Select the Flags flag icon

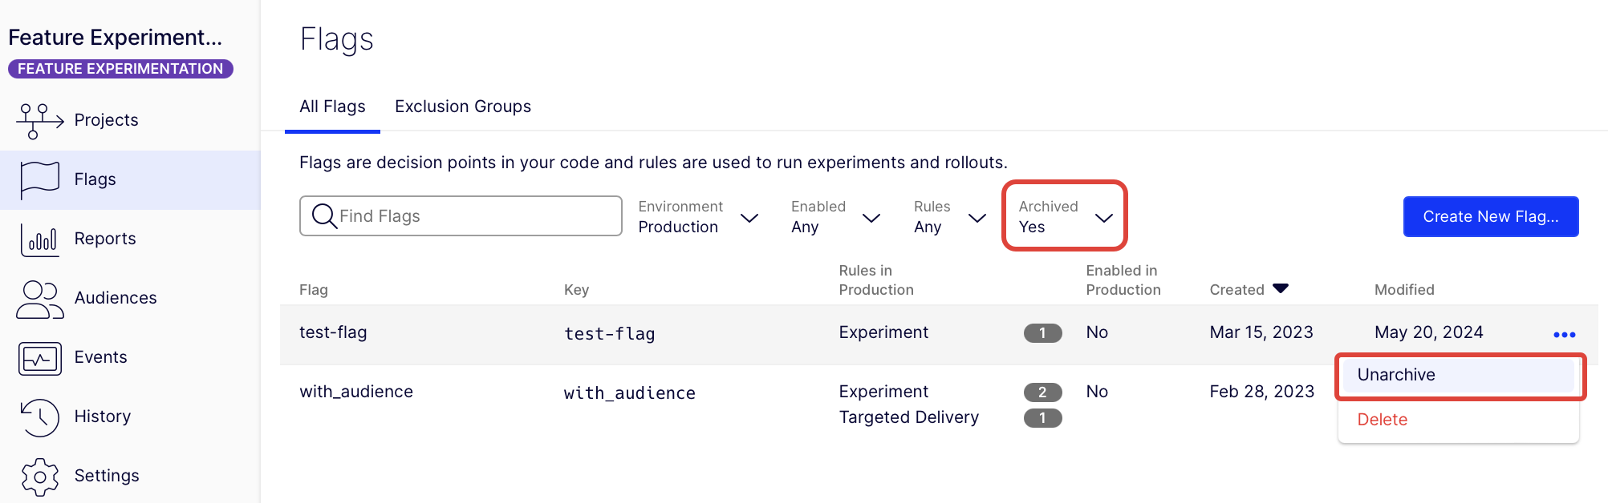(39, 179)
